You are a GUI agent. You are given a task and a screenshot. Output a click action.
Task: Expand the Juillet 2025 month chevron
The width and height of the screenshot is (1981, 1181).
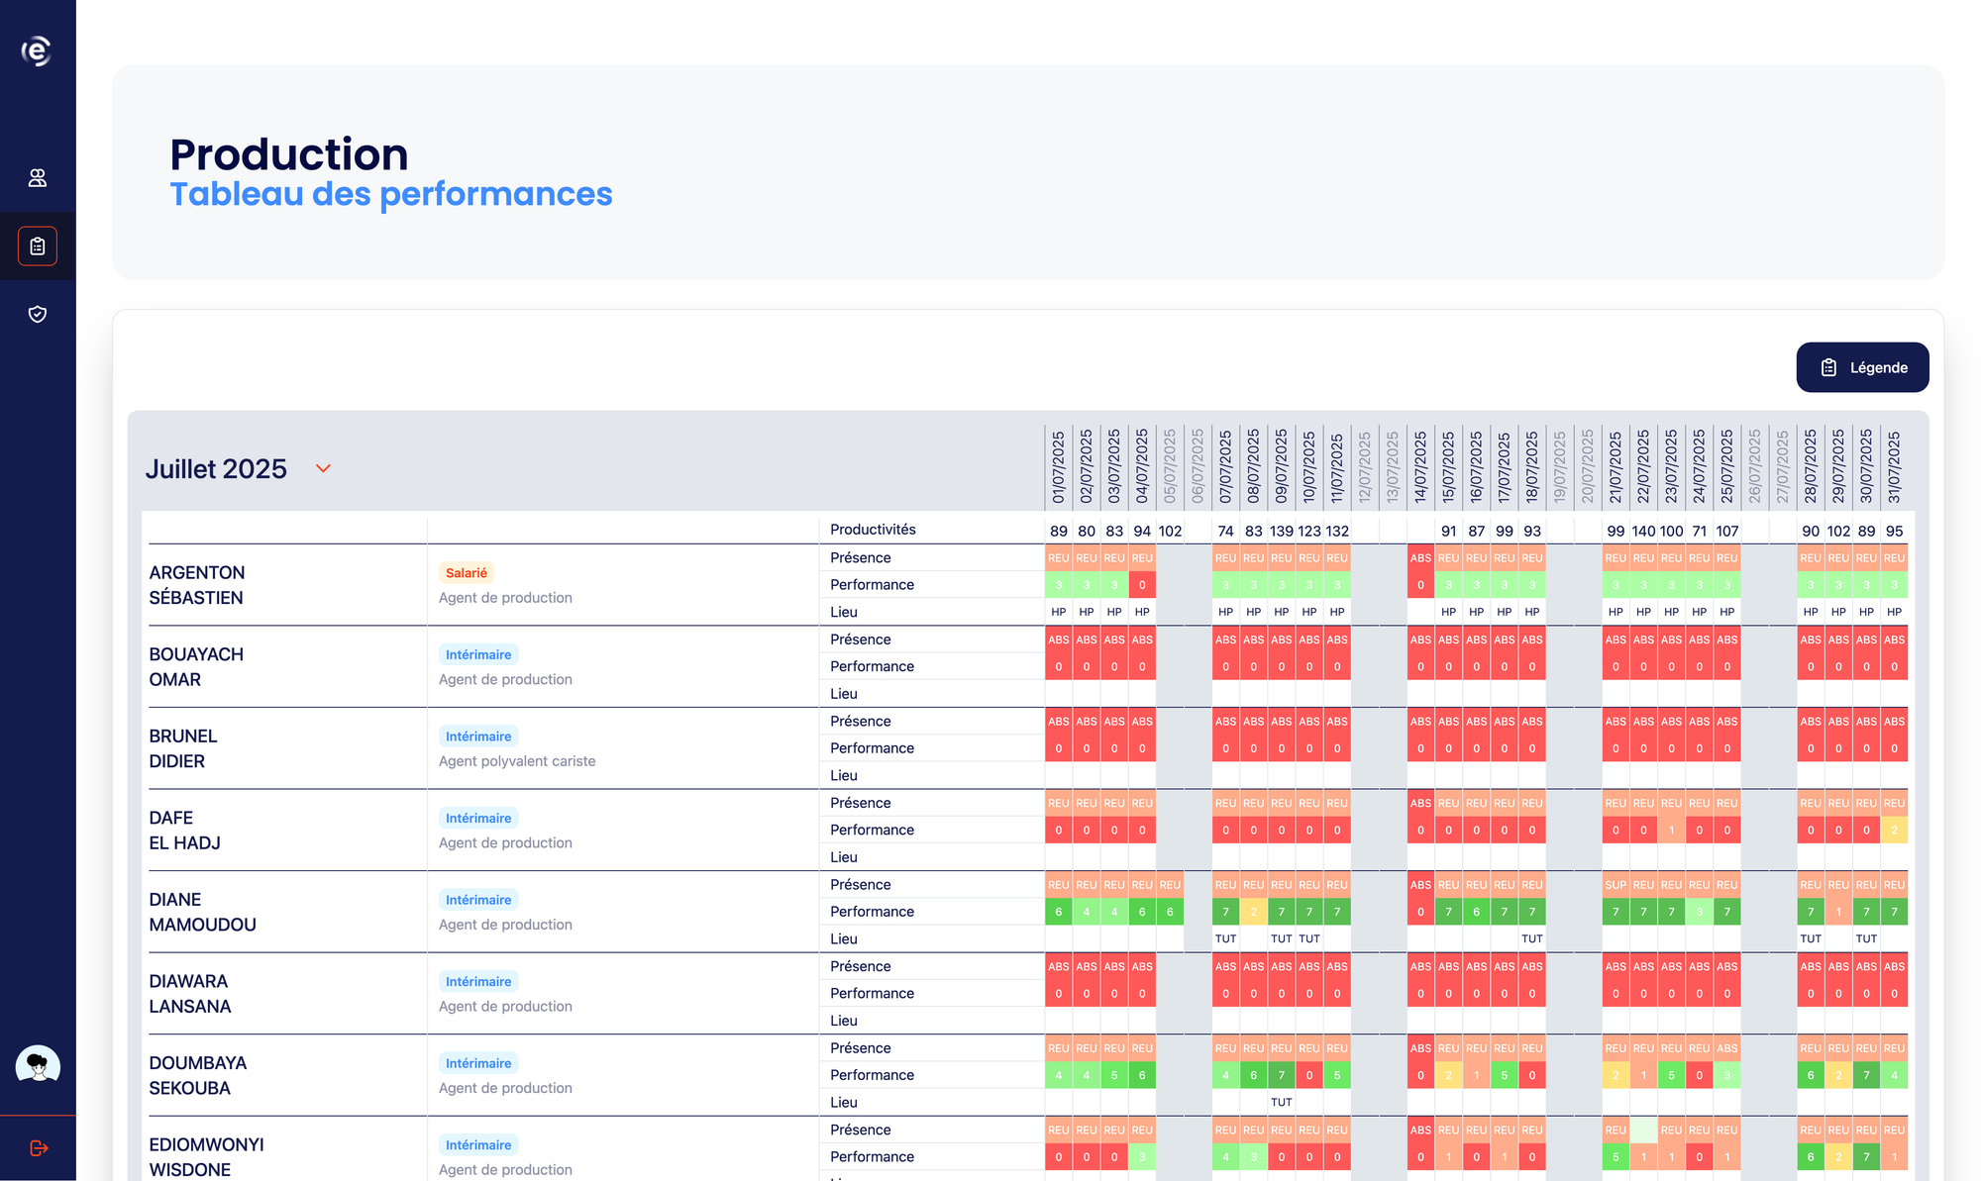(x=323, y=468)
